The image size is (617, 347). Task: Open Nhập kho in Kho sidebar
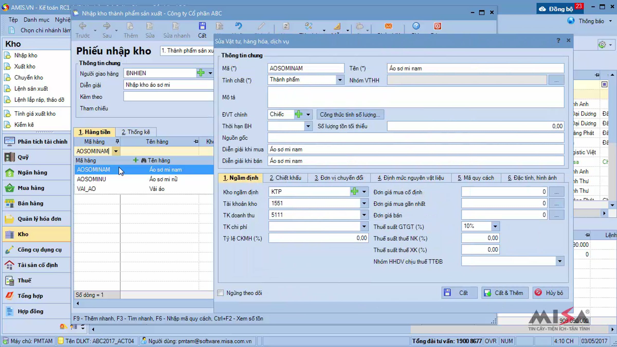coord(25,55)
